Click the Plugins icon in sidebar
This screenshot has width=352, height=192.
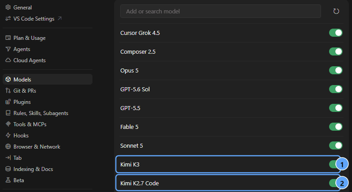(8, 102)
